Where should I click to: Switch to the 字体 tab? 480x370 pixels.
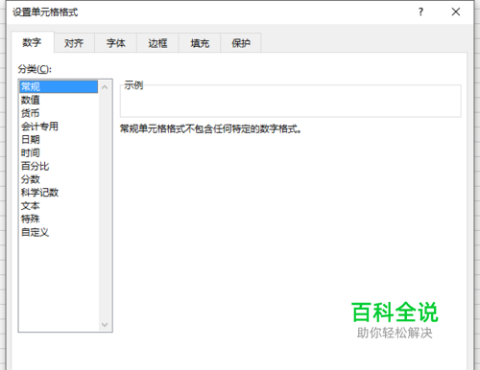tap(116, 43)
